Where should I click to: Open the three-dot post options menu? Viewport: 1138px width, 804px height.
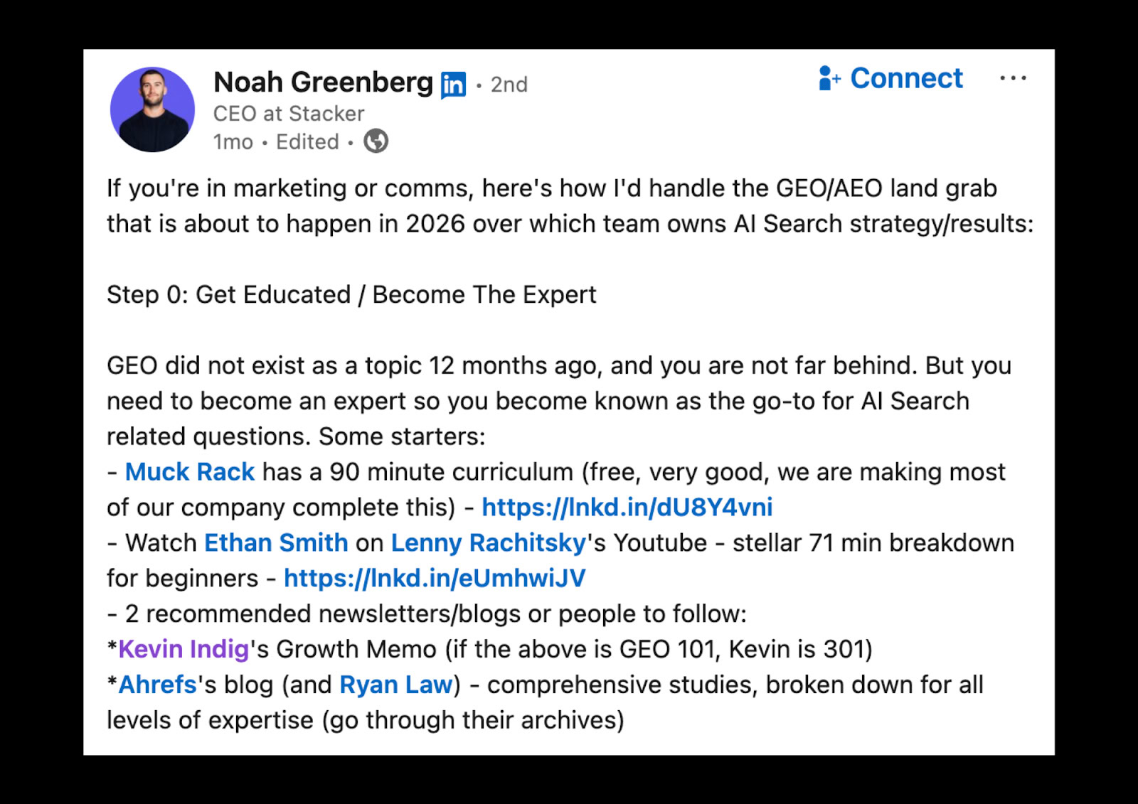tap(1012, 78)
